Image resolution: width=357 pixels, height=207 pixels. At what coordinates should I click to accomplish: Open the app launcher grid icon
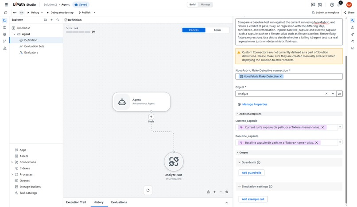tap(6, 4)
